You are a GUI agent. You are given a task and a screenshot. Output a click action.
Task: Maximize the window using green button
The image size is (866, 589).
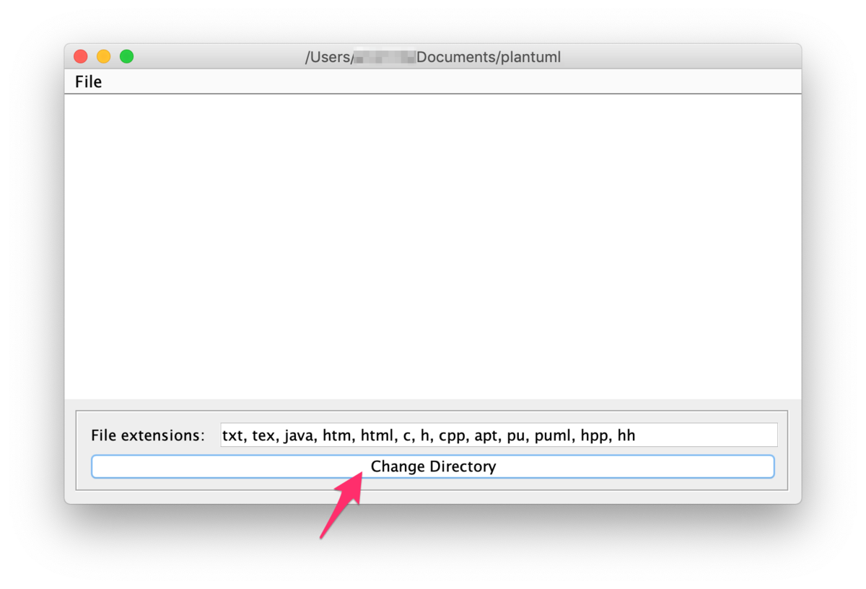pyautogui.click(x=127, y=56)
